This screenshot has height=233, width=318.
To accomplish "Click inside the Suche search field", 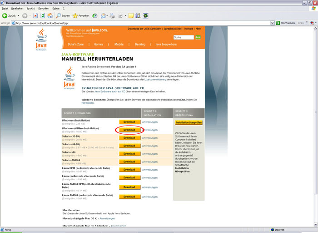I will 184,37.
